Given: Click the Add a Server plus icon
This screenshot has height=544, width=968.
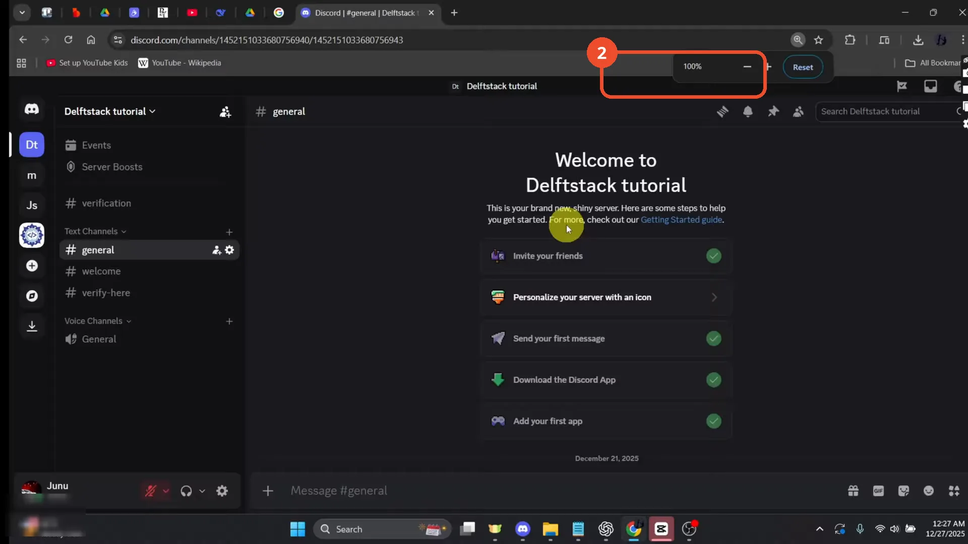Looking at the screenshot, I should click(32, 265).
